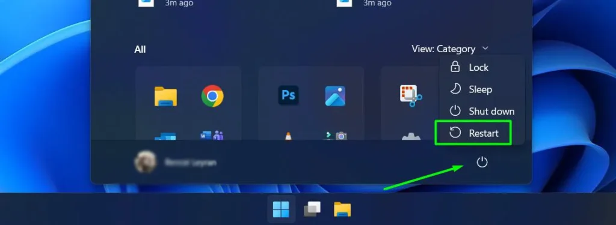The height and width of the screenshot is (225, 616).
Task: Select Shut down in the power menu
Action: pos(482,112)
